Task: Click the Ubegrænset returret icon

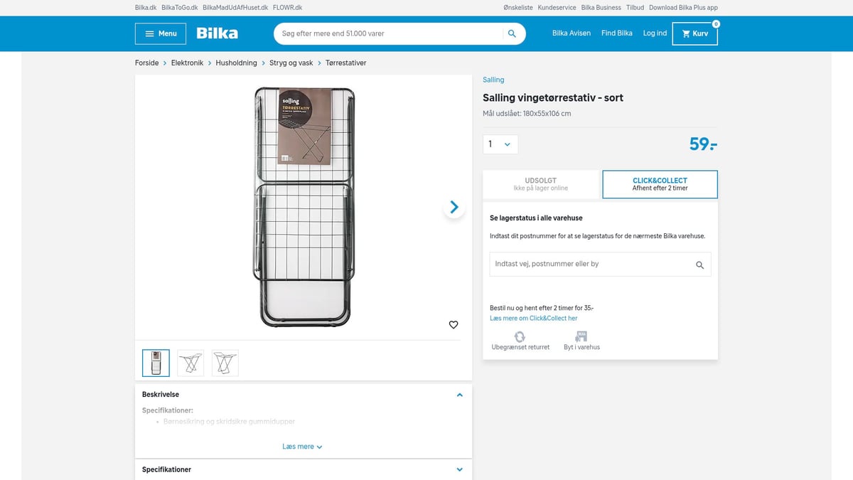Action: point(520,338)
